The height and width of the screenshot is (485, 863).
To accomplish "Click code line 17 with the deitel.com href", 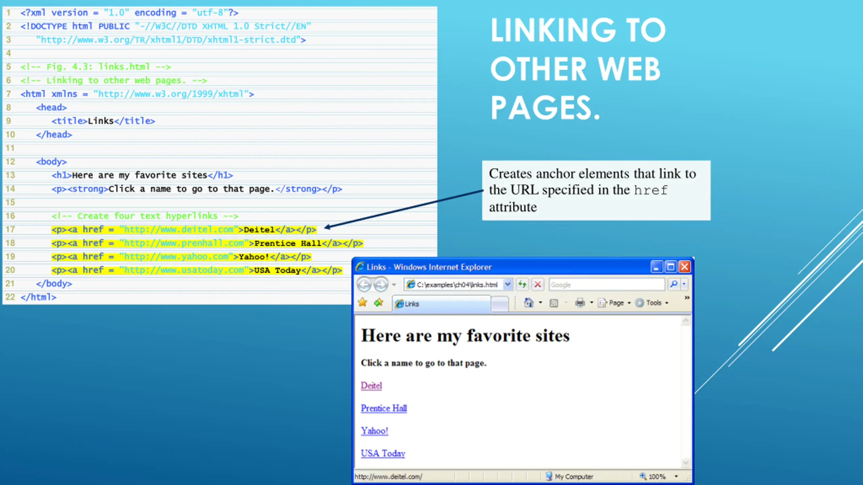I will [184, 230].
